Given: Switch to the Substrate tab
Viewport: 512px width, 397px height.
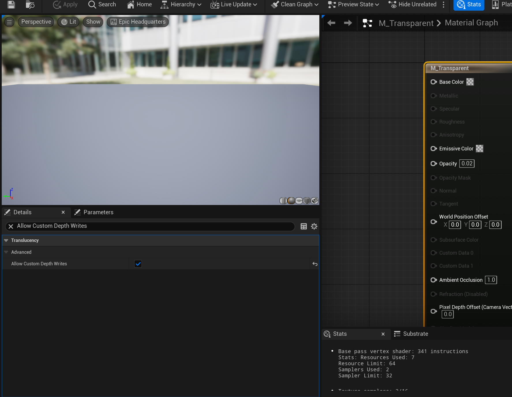Looking at the screenshot, I should (411, 334).
